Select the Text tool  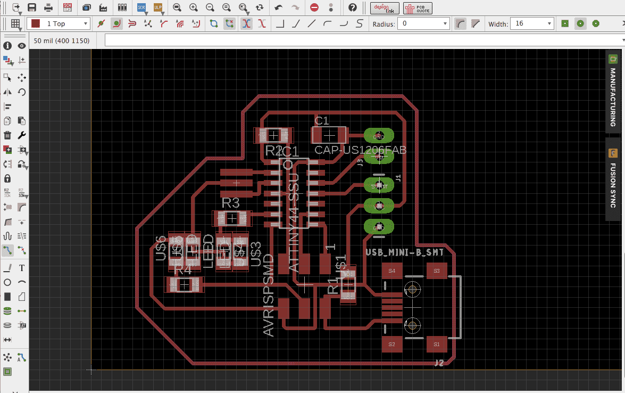(22, 268)
